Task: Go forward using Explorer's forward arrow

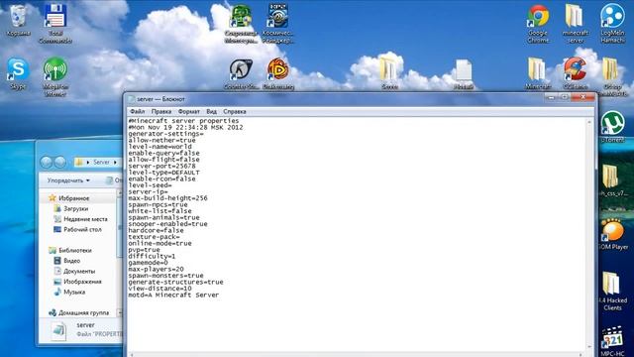Action: pyautogui.click(x=60, y=163)
